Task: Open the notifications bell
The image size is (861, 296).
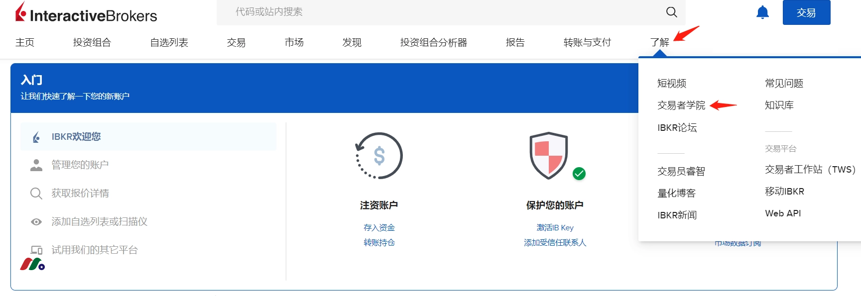Action: 762,12
